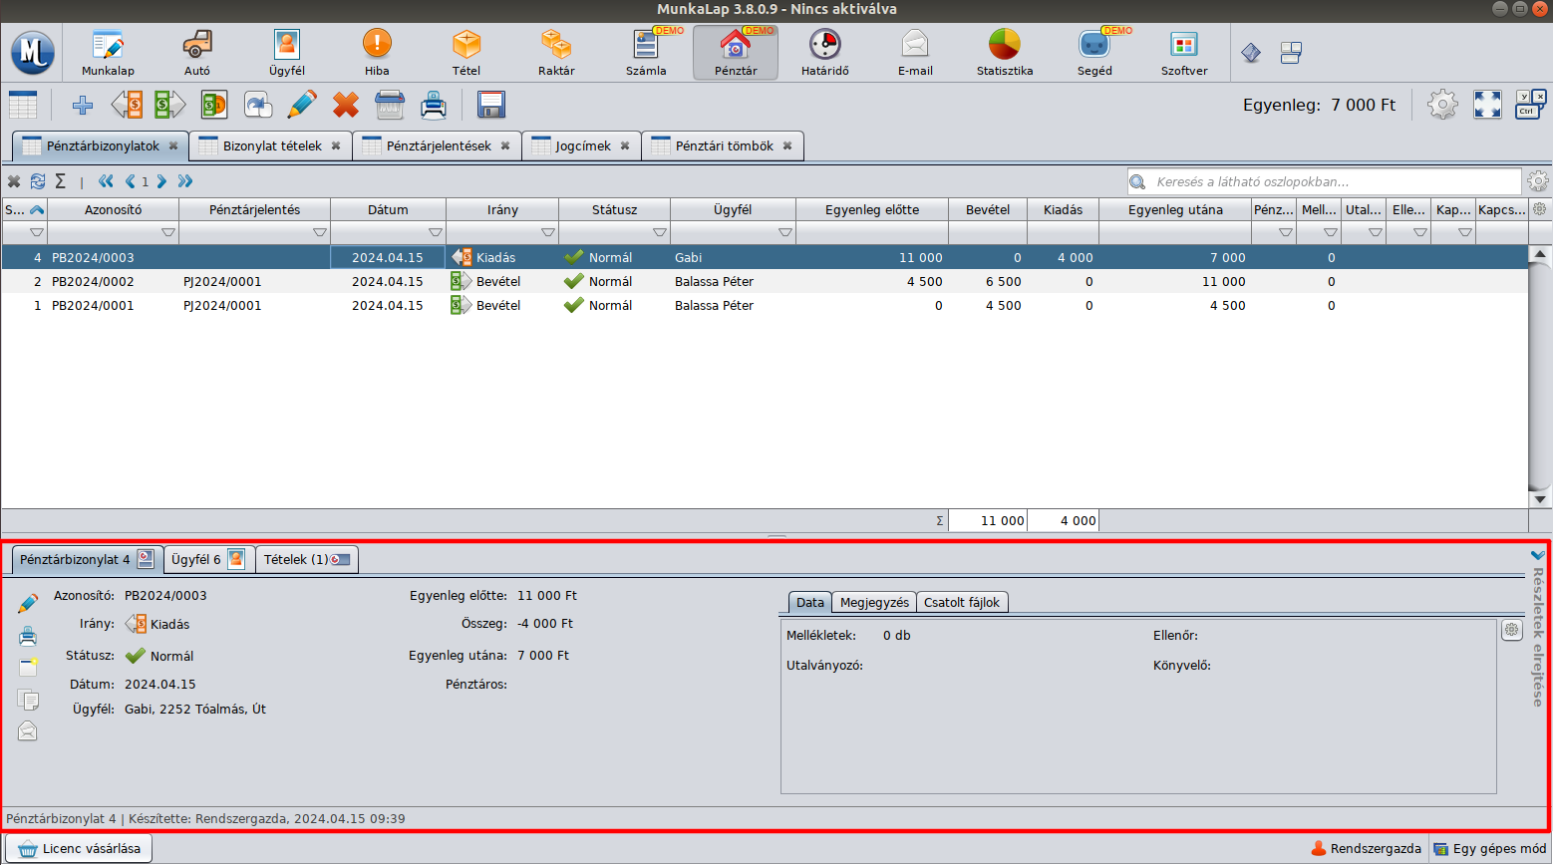Open the Irány column filter dropdown
This screenshot has height=865, width=1553.
[547, 233]
